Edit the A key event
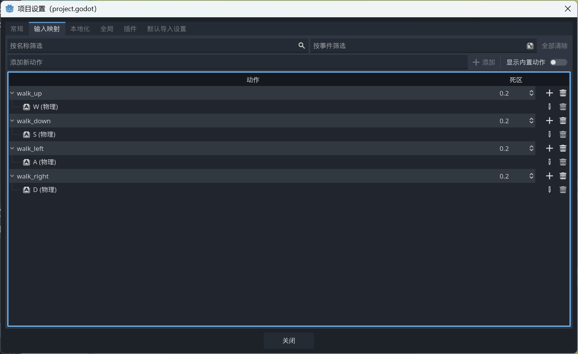Screen dimensions: 578x354 [549, 162]
